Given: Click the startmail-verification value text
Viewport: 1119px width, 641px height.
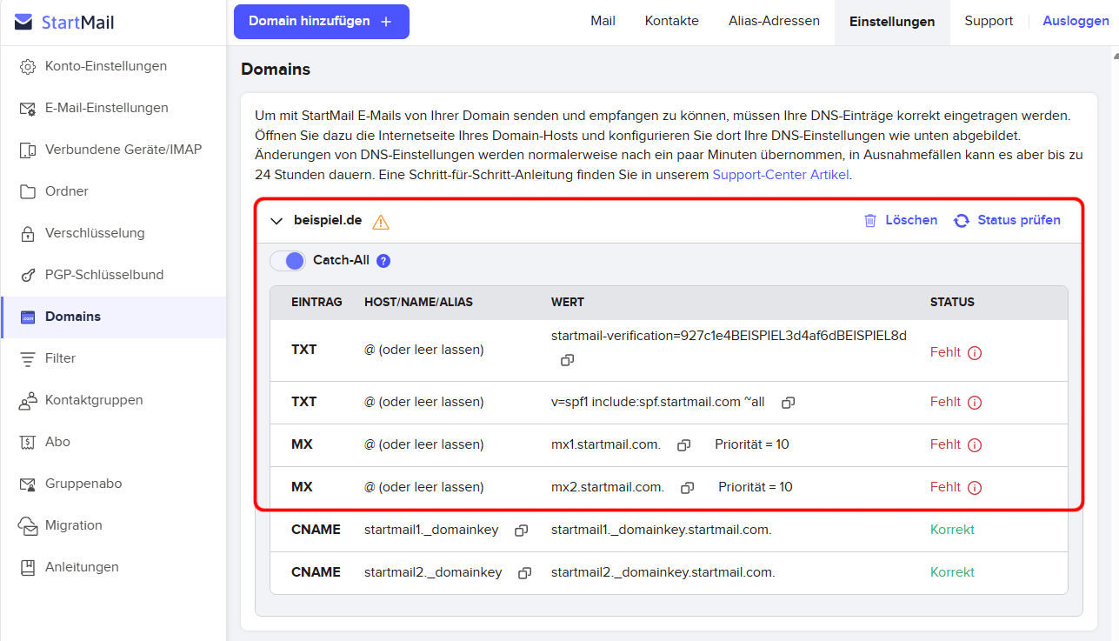Looking at the screenshot, I should (x=729, y=336).
